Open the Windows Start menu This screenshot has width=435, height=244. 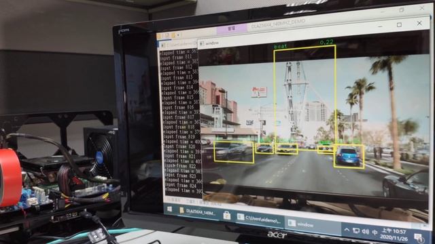click(x=169, y=209)
